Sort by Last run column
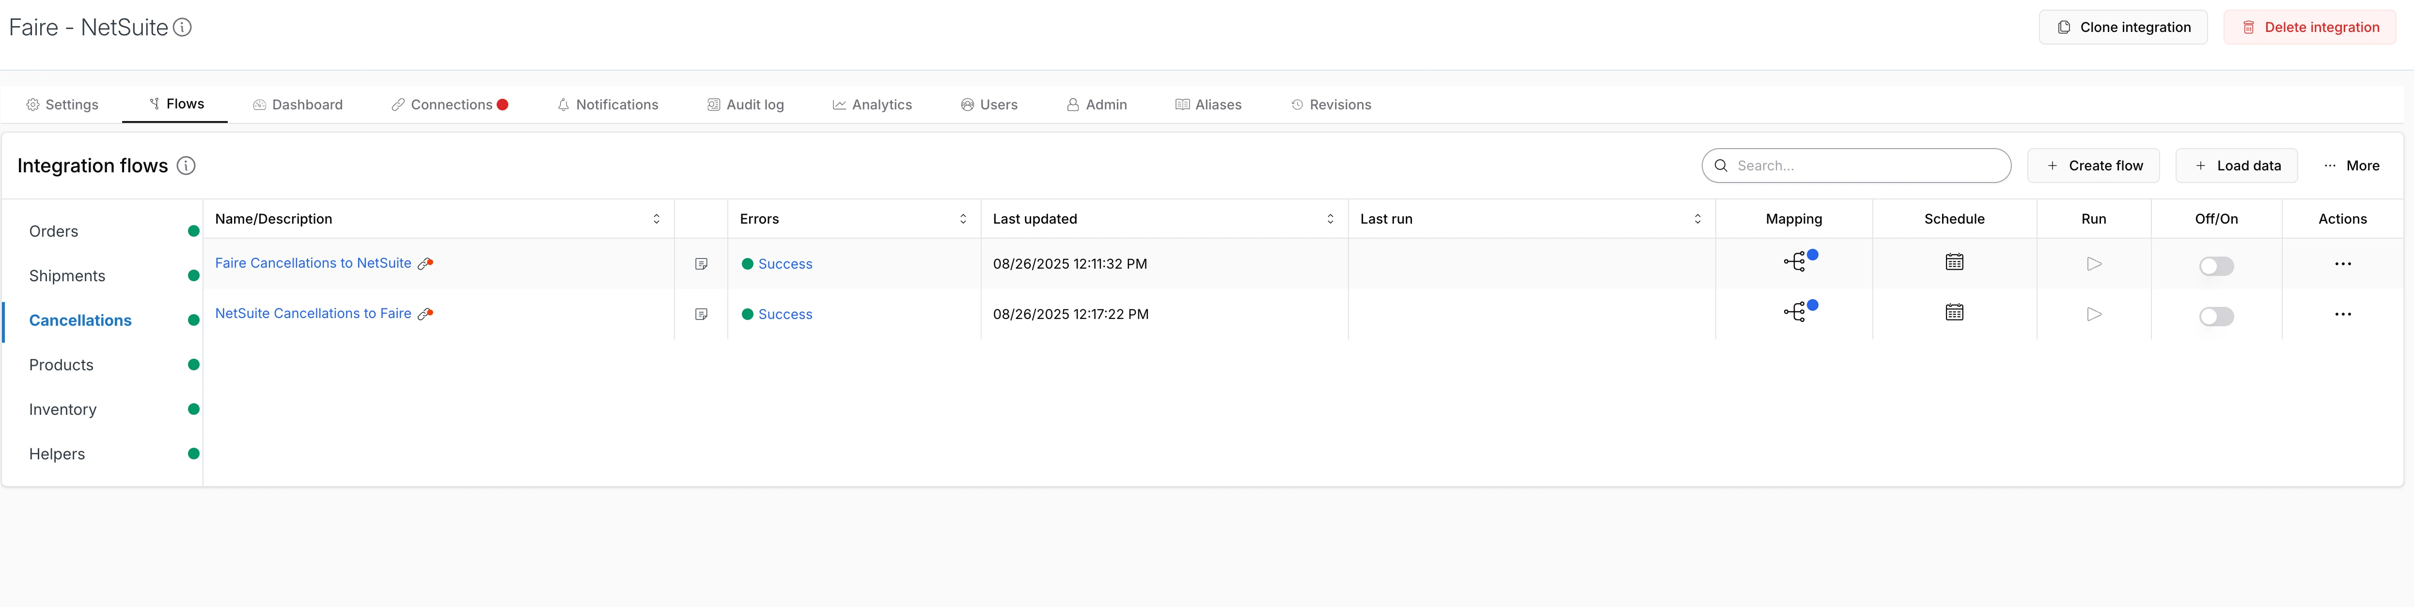This screenshot has width=2414, height=607. tap(1697, 219)
